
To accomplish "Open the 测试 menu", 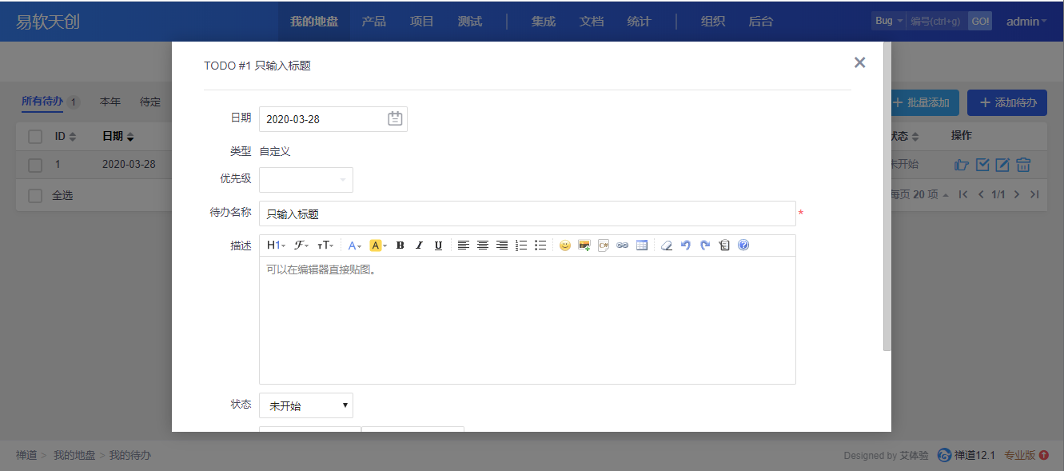I will point(470,22).
